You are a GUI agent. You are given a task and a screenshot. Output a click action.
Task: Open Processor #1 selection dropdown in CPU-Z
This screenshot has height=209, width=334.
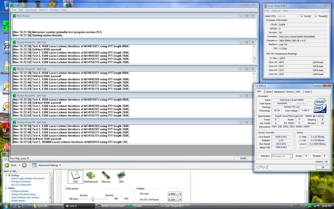(282, 156)
